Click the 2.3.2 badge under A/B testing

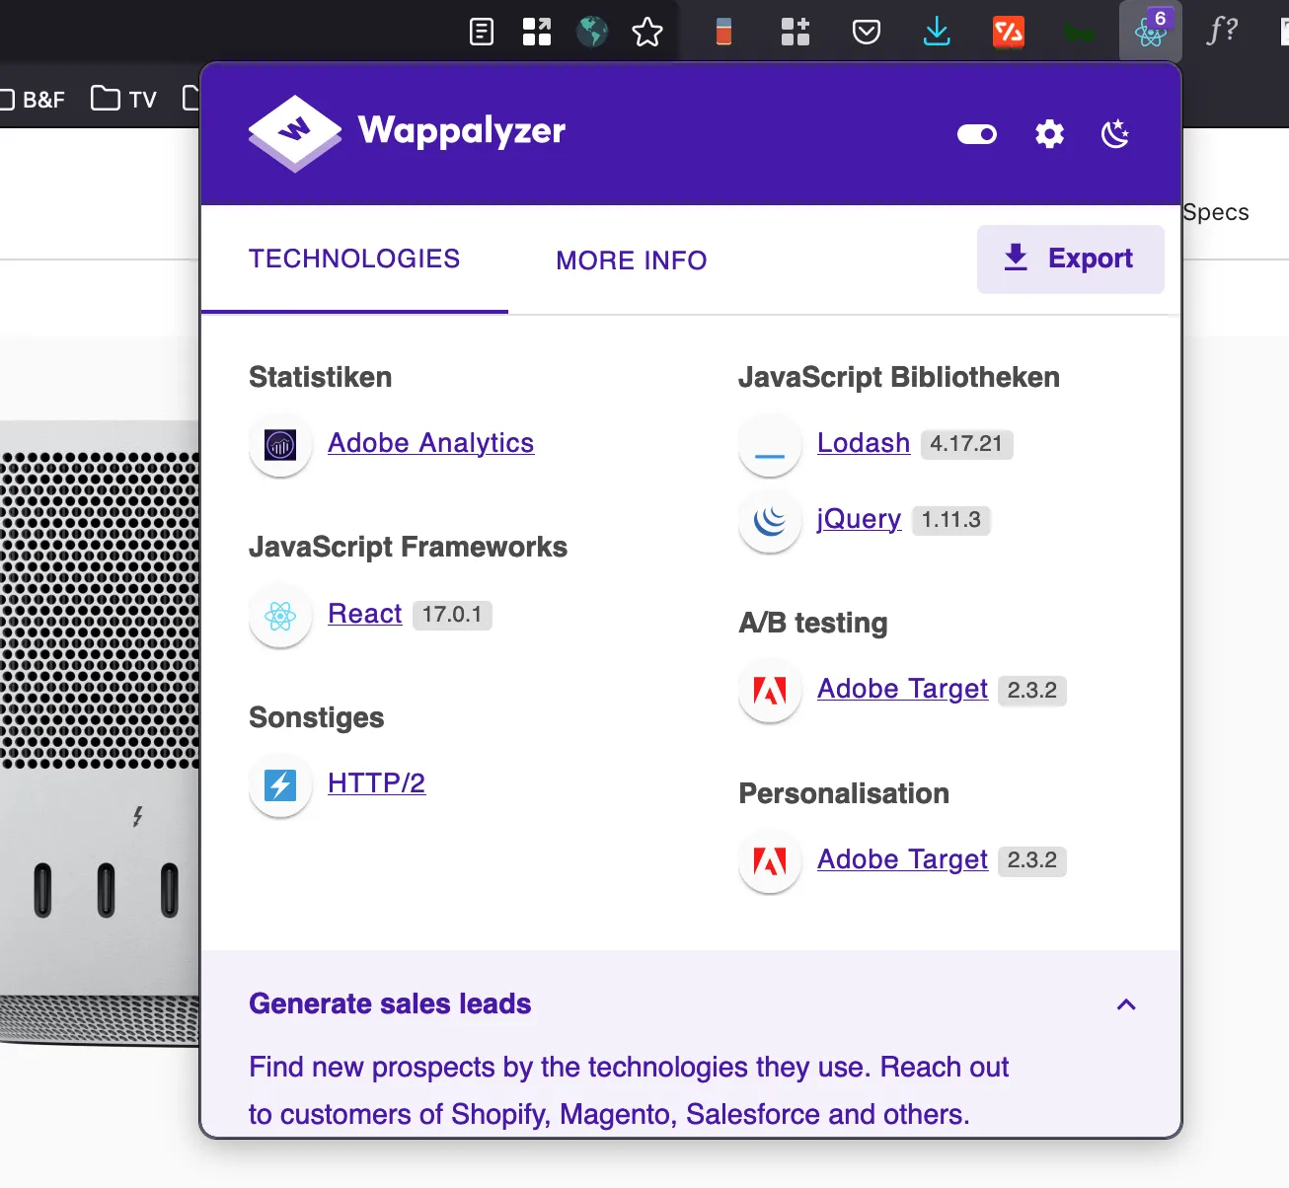click(1031, 690)
